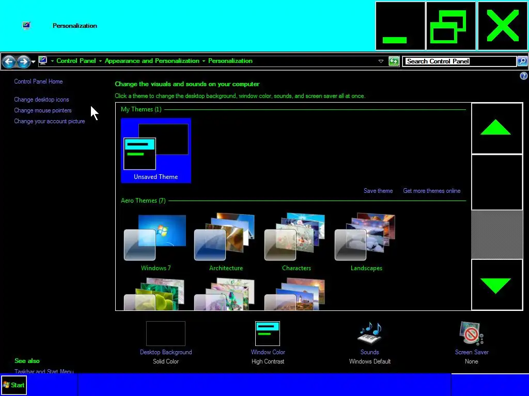Click the Back navigation arrow
The width and height of the screenshot is (529, 396).
pos(9,61)
